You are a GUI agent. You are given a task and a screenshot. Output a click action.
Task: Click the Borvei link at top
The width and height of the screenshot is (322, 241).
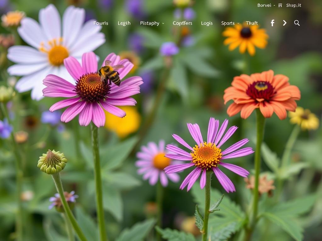point(264,5)
